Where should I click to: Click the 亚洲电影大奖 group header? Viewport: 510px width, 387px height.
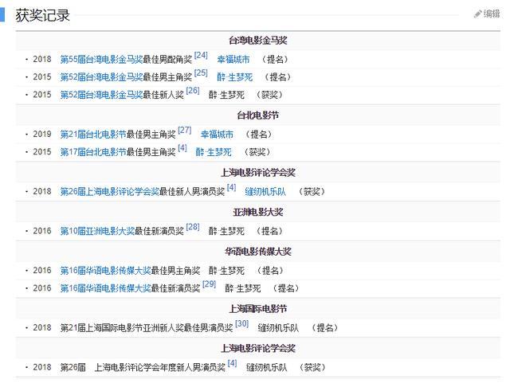[x=258, y=212]
